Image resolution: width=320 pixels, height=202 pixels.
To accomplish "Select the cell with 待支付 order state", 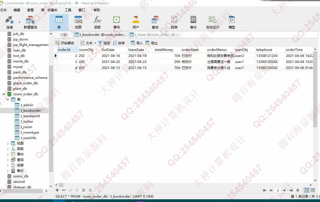I will [193, 62].
